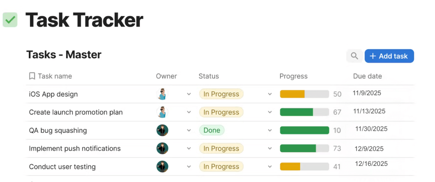Open status dropdown for QA bug squashing
This screenshot has height=182, width=435.
coord(270,130)
